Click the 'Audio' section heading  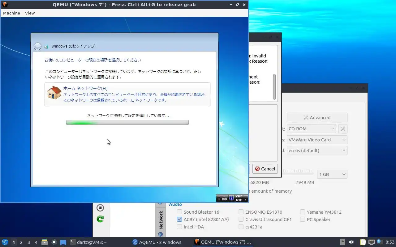click(x=175, y=204)
